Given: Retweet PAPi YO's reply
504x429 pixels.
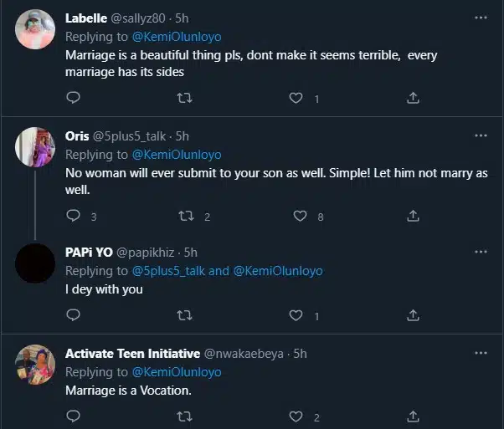Looking at the screenshot, I should click(x=186, y=315).
